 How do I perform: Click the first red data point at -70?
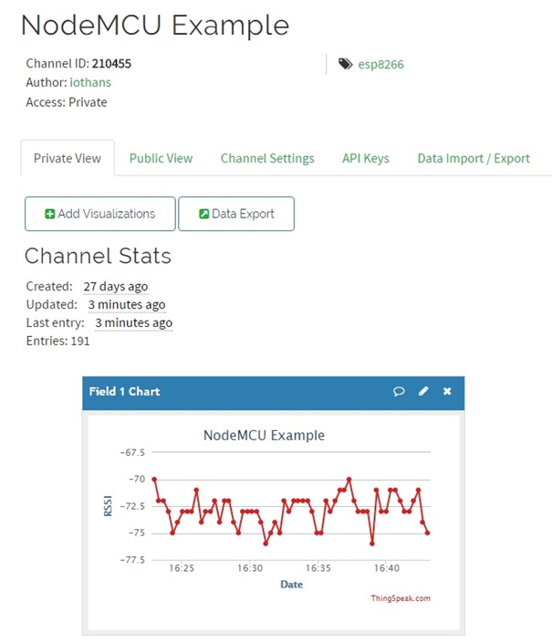[154, 480]
